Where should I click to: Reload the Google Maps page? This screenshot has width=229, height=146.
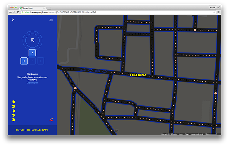pyautogui.click(x=18, y=12)
